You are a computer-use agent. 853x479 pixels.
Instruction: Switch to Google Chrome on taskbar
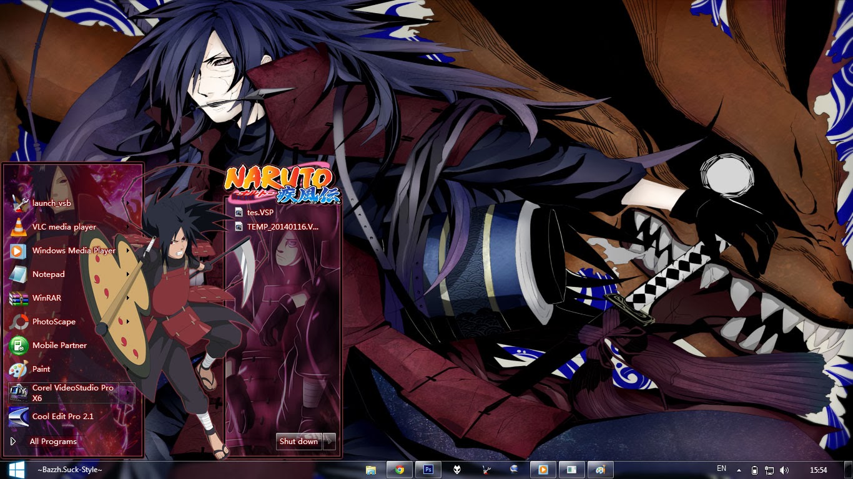(x=400, y=470)
